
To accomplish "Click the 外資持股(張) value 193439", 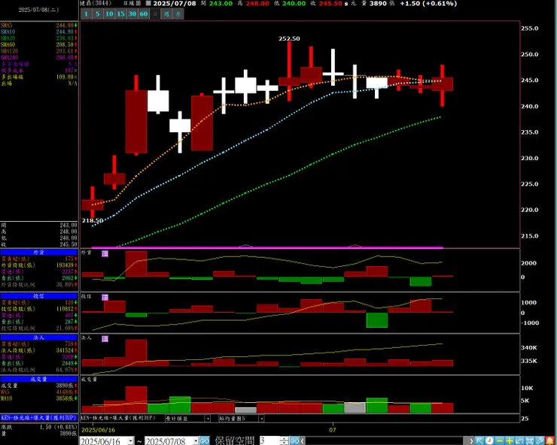I will click(x=65, y=265).
